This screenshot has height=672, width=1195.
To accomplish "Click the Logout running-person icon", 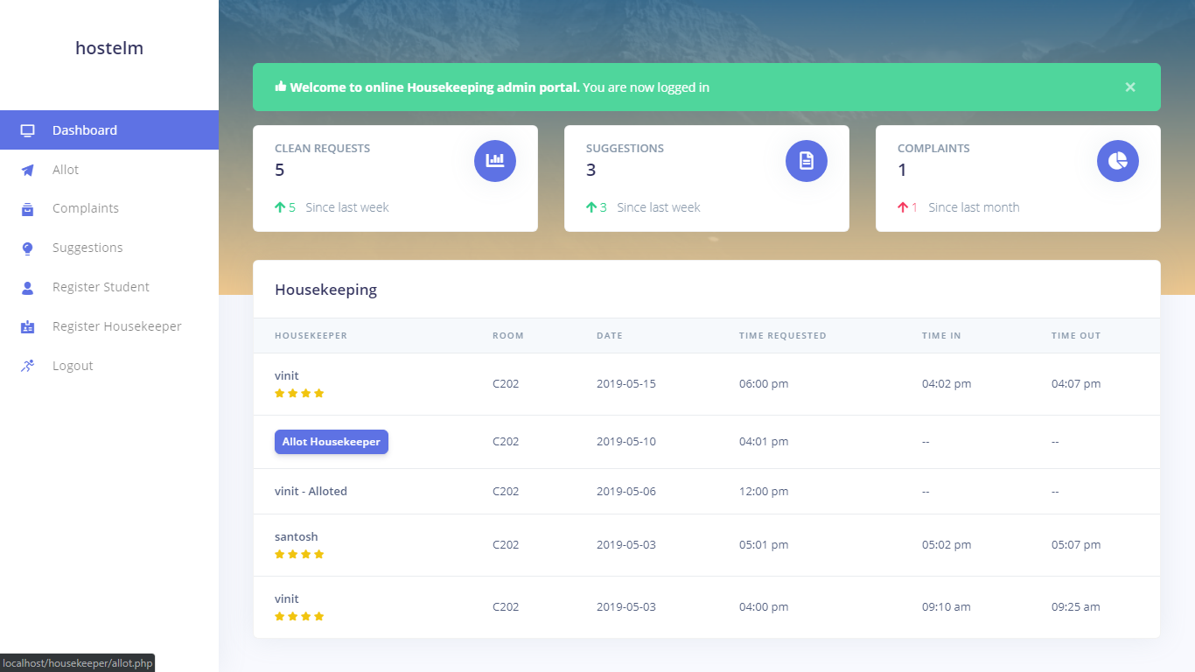I will tap(27, 365).
